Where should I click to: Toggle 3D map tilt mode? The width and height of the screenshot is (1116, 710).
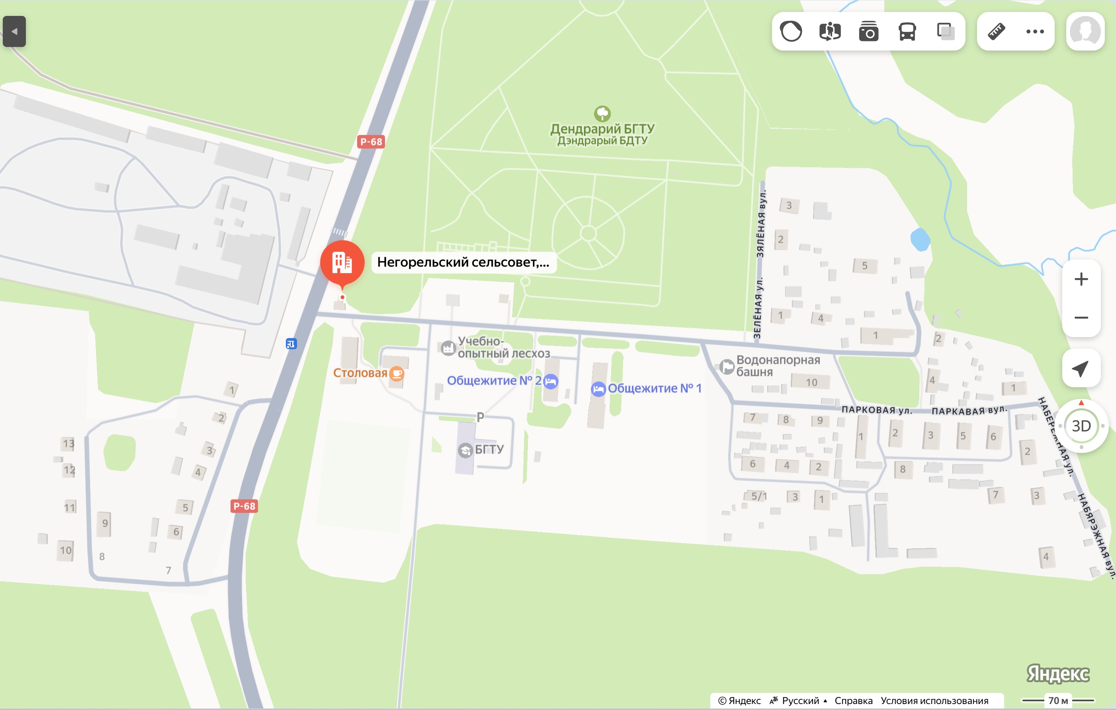1081,425
